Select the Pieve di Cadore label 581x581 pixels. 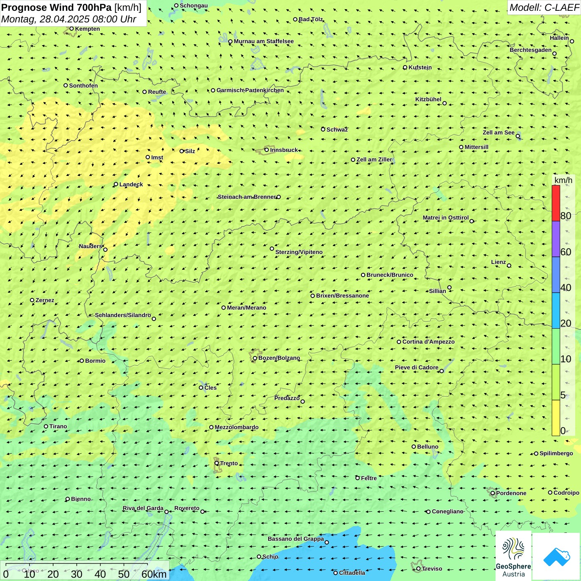(417, 367)
